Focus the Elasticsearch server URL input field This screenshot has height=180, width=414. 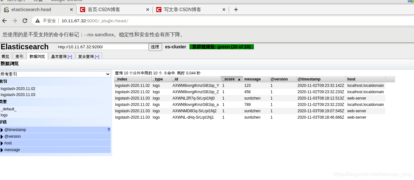click(103, 47)
